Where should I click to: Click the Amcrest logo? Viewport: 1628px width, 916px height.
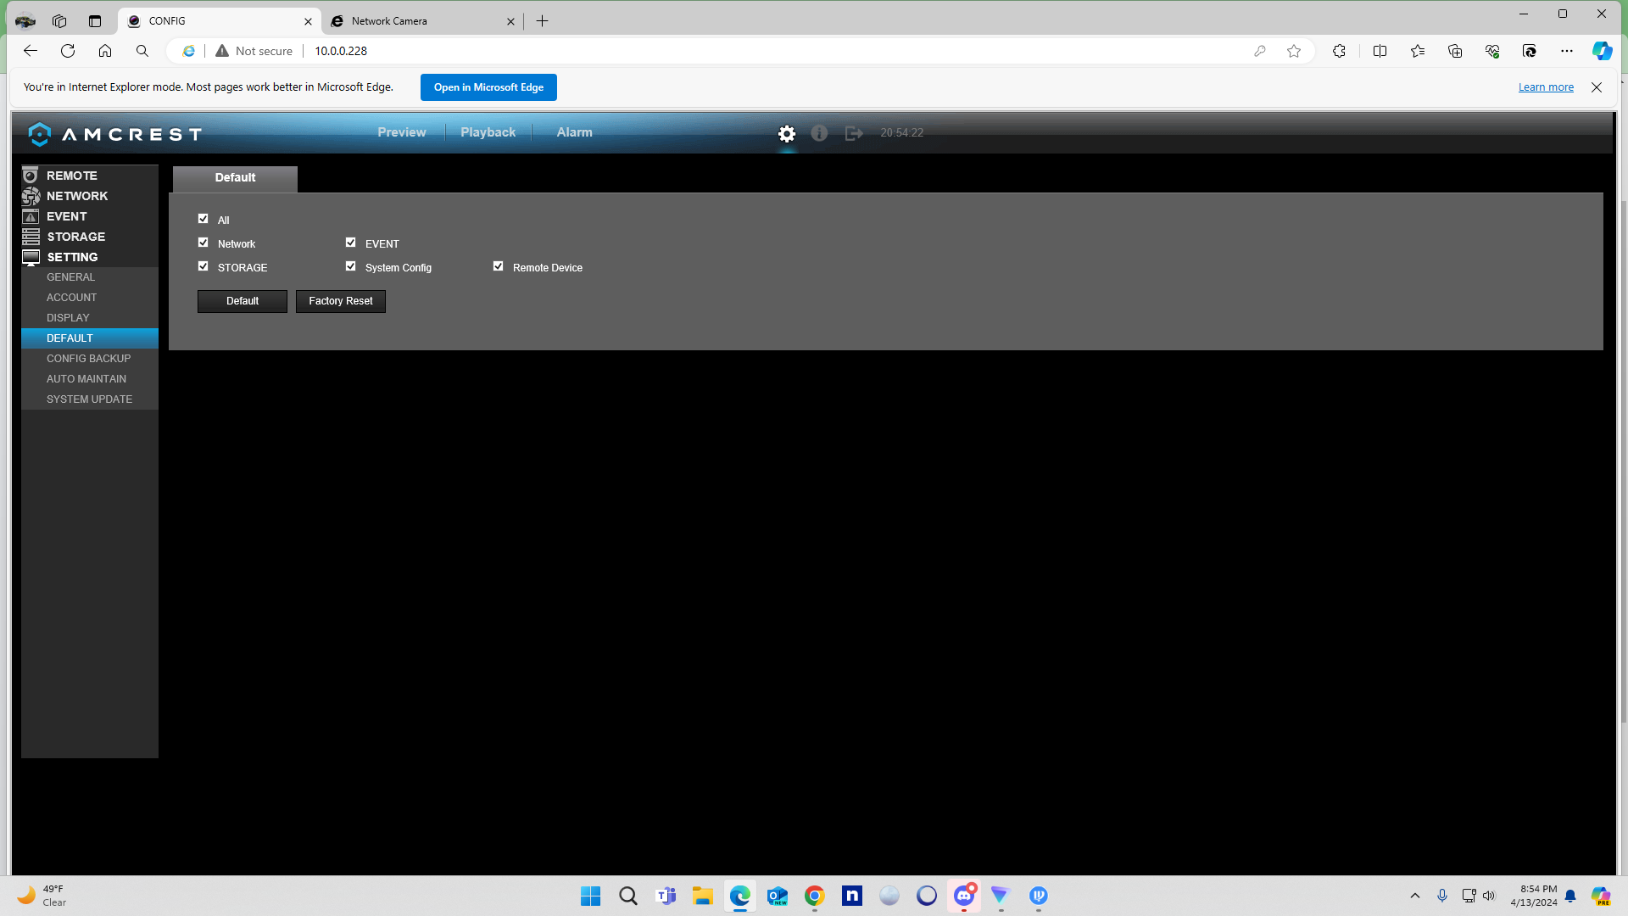[x=114, y=134]
